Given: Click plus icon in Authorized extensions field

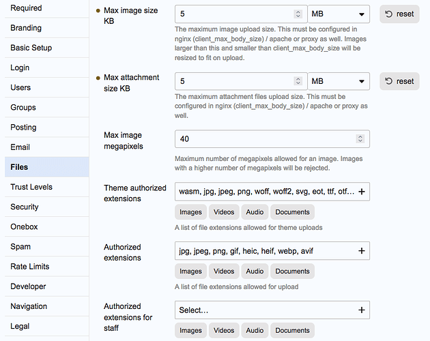Looking at the screenshot, I should click(x=362, y=251).
